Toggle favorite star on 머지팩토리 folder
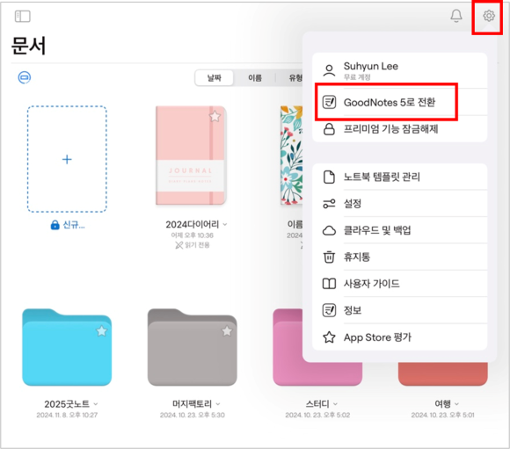This screenshot has width=510, height=449. [227, 331]
